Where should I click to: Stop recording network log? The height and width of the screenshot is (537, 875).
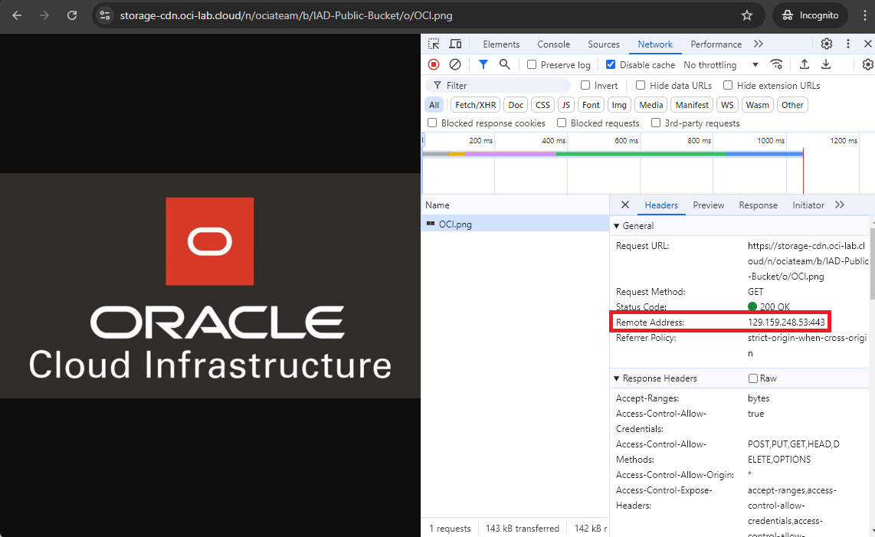(x=434, y=65)
